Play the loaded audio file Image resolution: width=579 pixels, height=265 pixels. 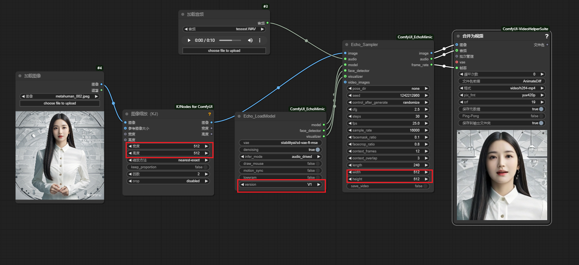(x=189, y=40)
